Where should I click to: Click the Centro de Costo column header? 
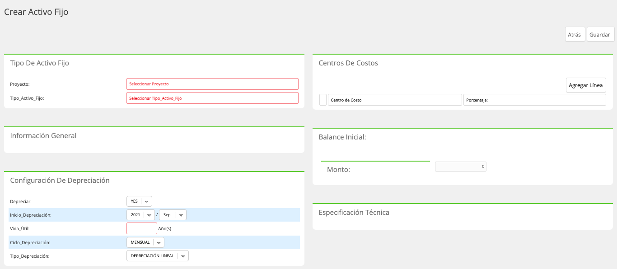click(x=395, y=100)
